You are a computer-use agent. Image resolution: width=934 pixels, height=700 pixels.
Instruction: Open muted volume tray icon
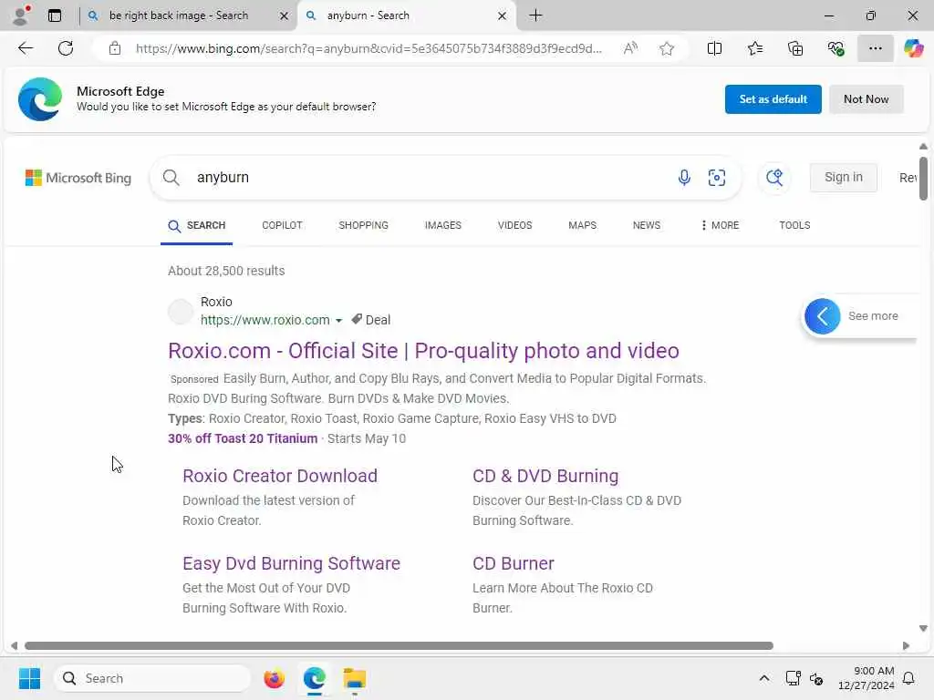816,678
